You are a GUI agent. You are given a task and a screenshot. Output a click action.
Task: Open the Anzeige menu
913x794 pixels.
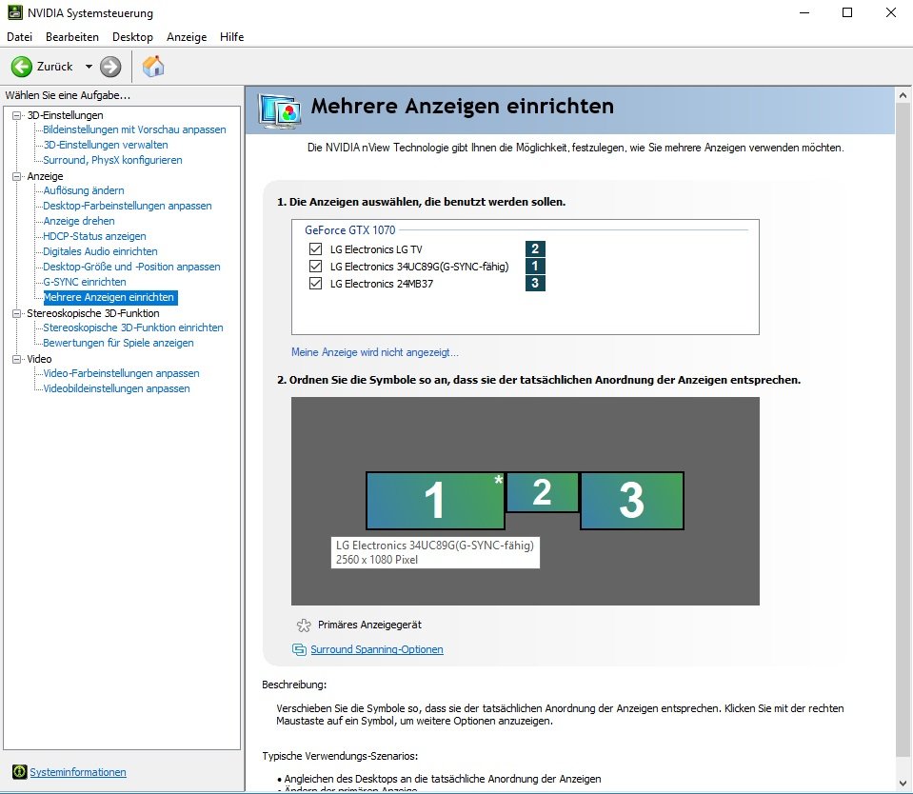coord(187,37)
